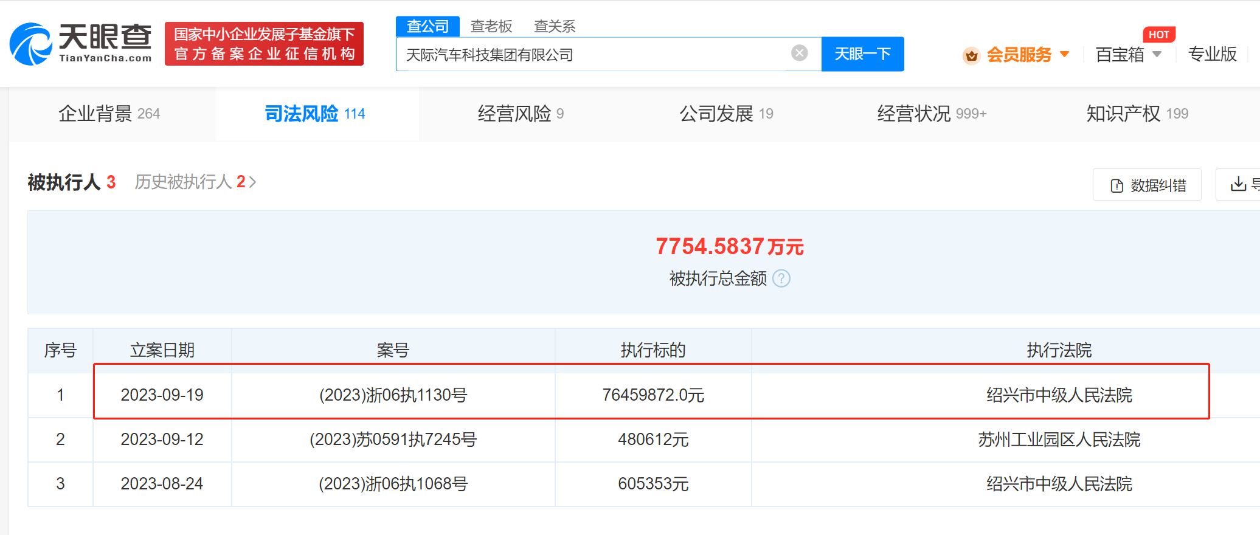Click the red 国家中小企业发展子基金旗下 banner
The width and height of the screenshot is (1260, 535).
click(x=264, y=44)
